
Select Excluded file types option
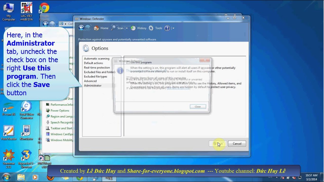95,77
